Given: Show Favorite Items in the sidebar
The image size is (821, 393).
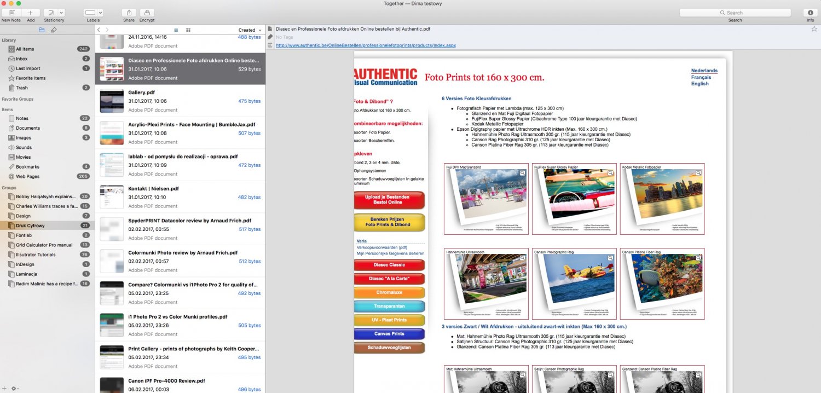Looking at the screenshot, I should click(47, 78).
